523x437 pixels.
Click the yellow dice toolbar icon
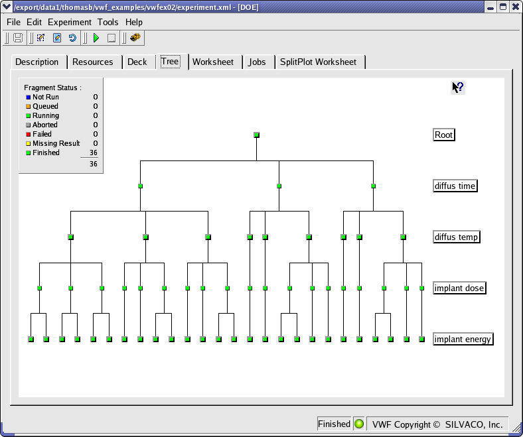[x=135, y=37]
